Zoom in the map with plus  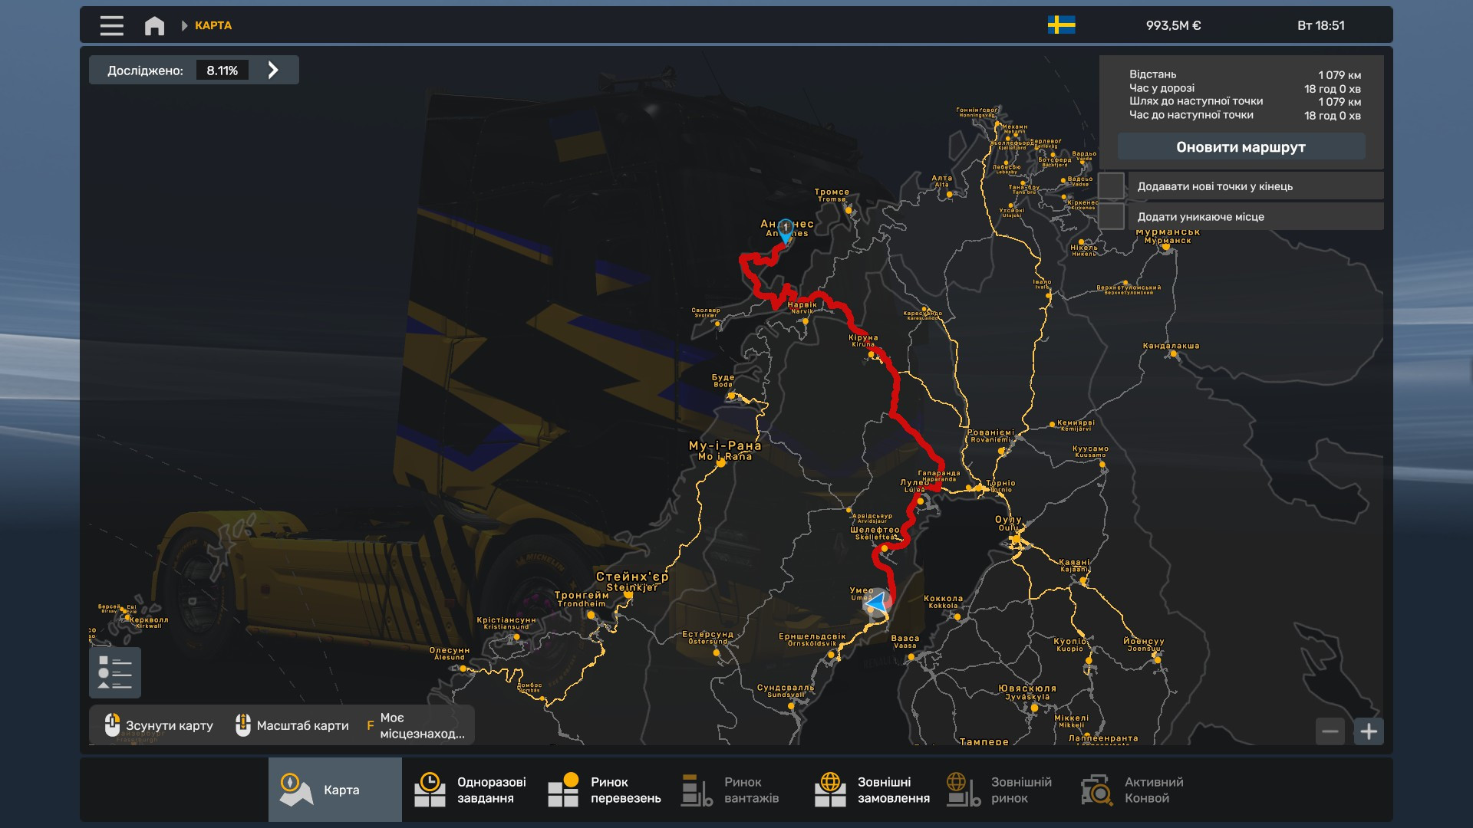pos(1368,731)
